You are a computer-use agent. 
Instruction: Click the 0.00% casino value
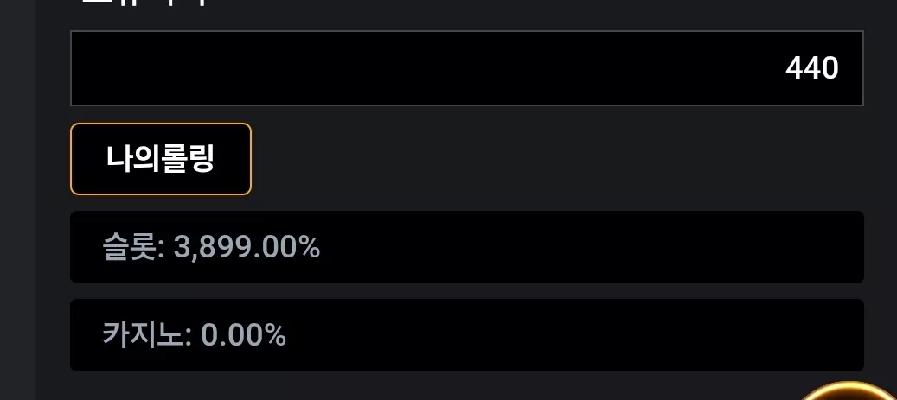(x=244, y=335)
